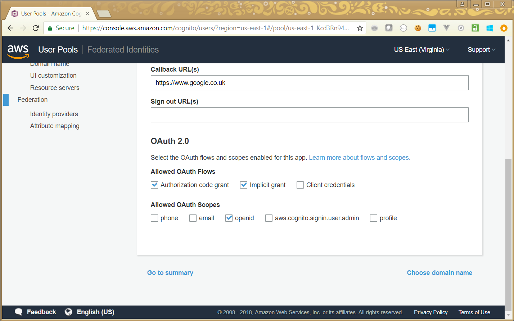514x321 pixels.
Task: Click the page vertical scrollbar thumb
Action: click(508, 230)
